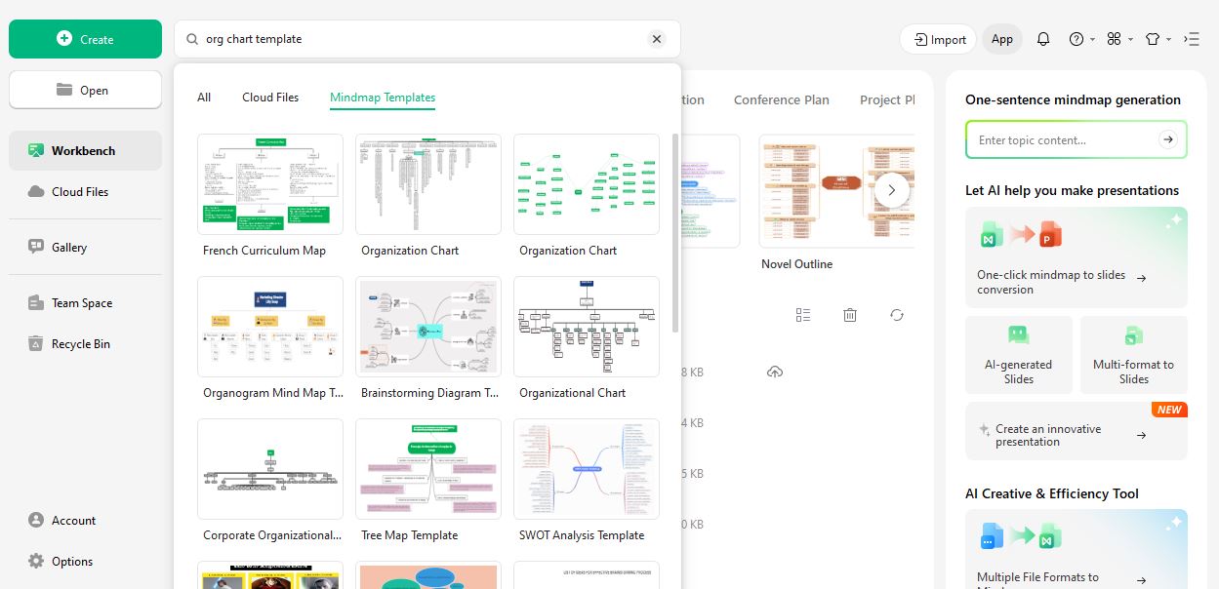
Task: Click the refresh icon
Action: 897,315
